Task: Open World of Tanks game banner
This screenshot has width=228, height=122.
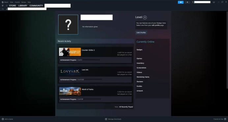Action: pos(70,91)
